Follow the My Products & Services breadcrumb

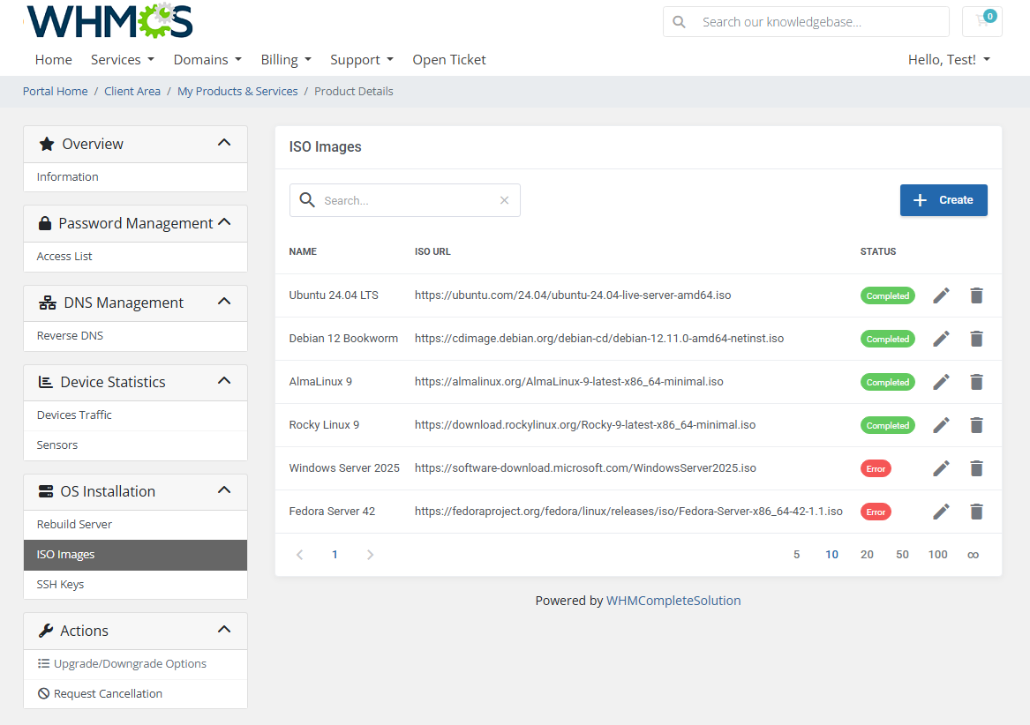(x=237, y=91)
